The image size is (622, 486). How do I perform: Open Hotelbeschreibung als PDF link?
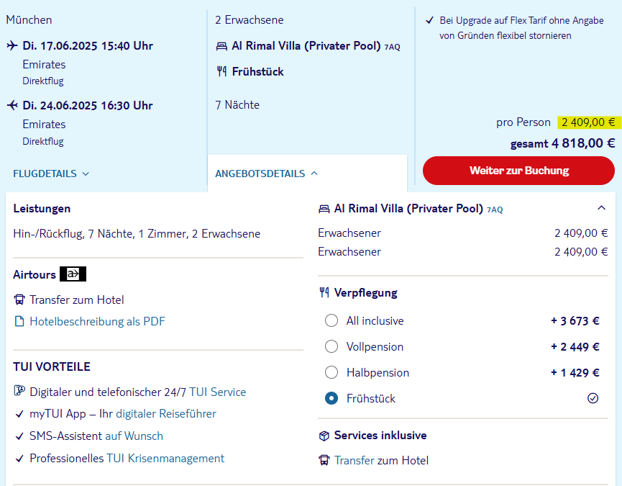click(x=97, y=321)
